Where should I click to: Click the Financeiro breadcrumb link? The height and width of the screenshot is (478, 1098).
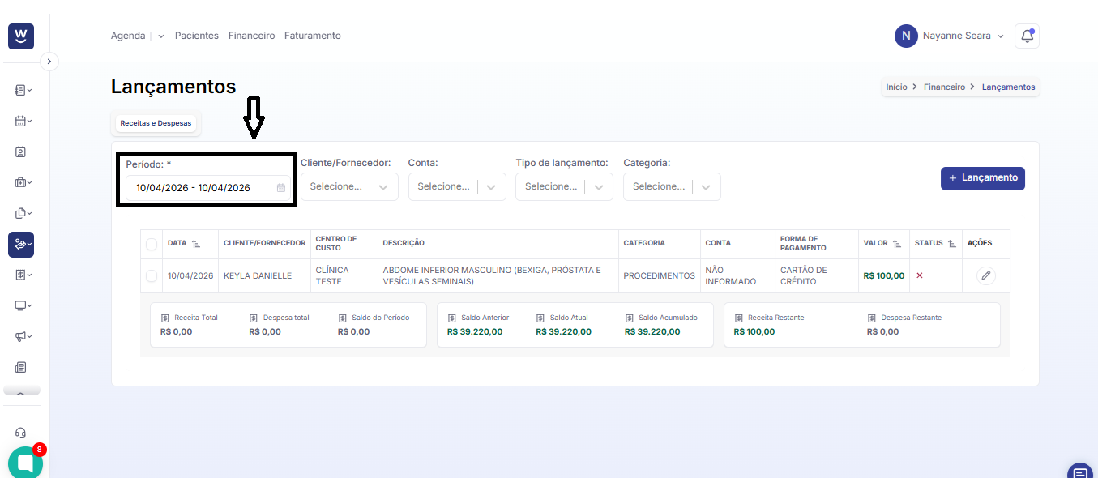pyautogui.click(x=944, y=87)
